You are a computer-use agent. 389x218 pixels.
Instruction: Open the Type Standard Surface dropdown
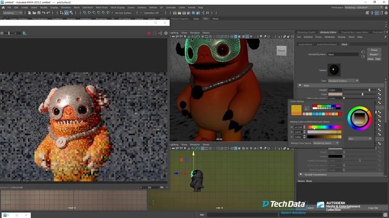pyautogui.click(x=343, y=81)
